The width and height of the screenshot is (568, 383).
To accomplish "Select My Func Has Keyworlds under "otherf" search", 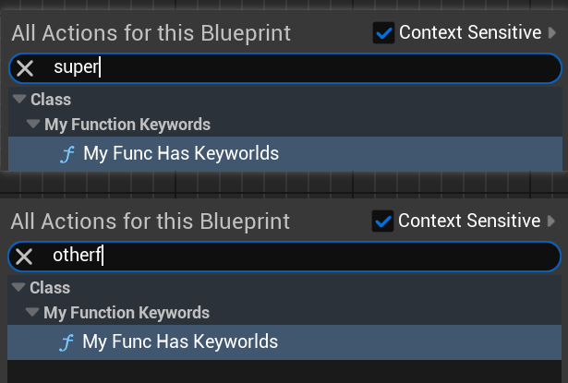I will click(x=180, y=342).
